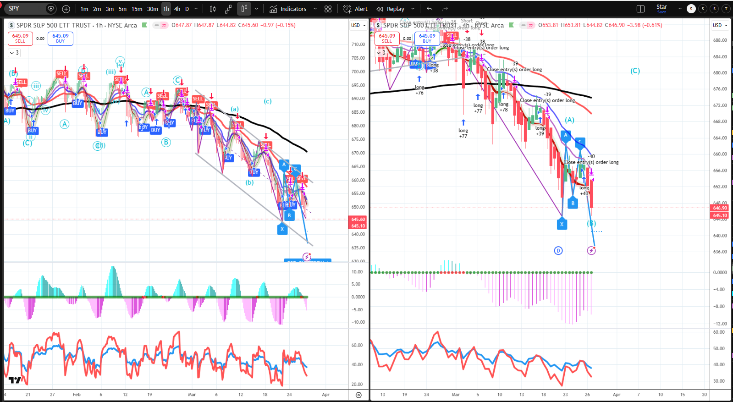Switch chart interval to 1m

(84, 9)
